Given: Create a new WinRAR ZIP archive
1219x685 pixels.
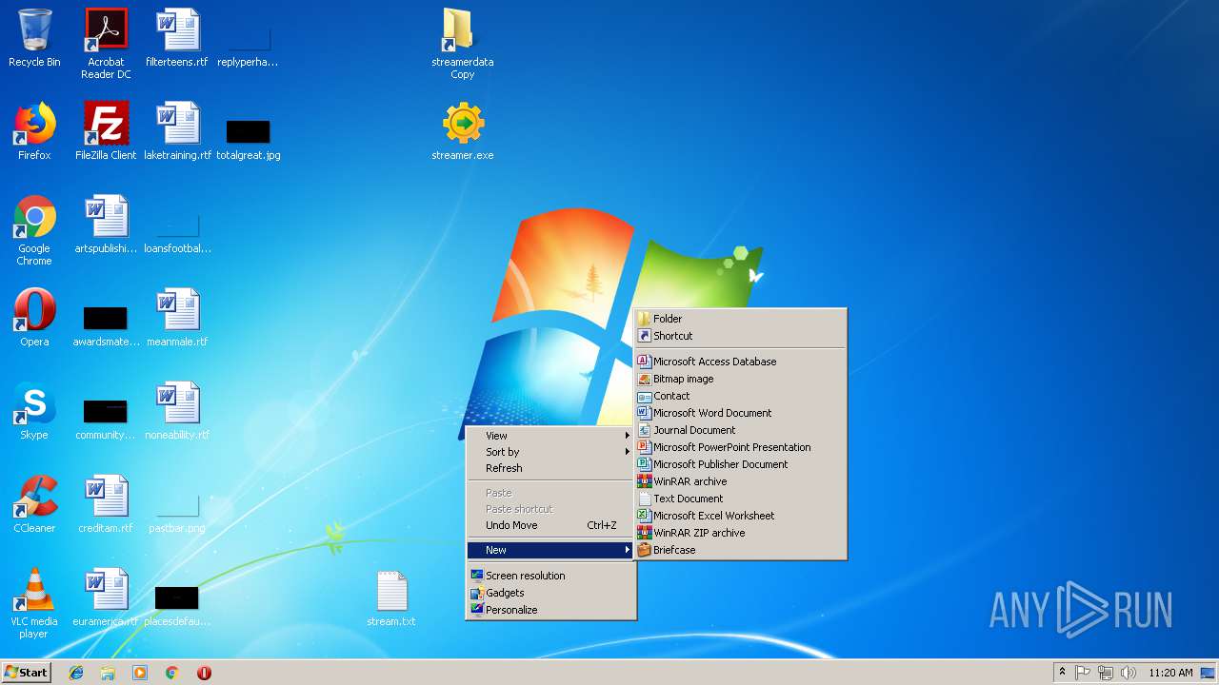Looking at the screenshot, I should point(740,533).
